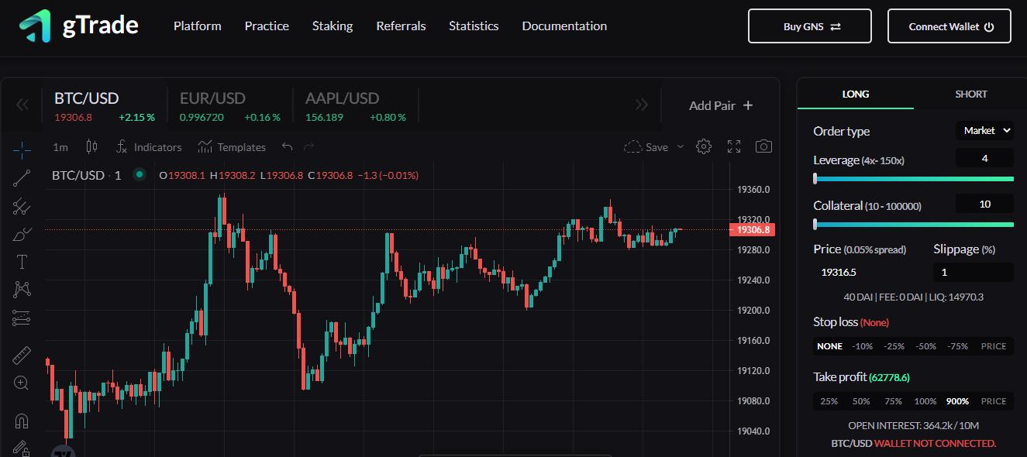1027x457 pixels.
Task: Click the Slippage input field
Action: tap(974, 273)
